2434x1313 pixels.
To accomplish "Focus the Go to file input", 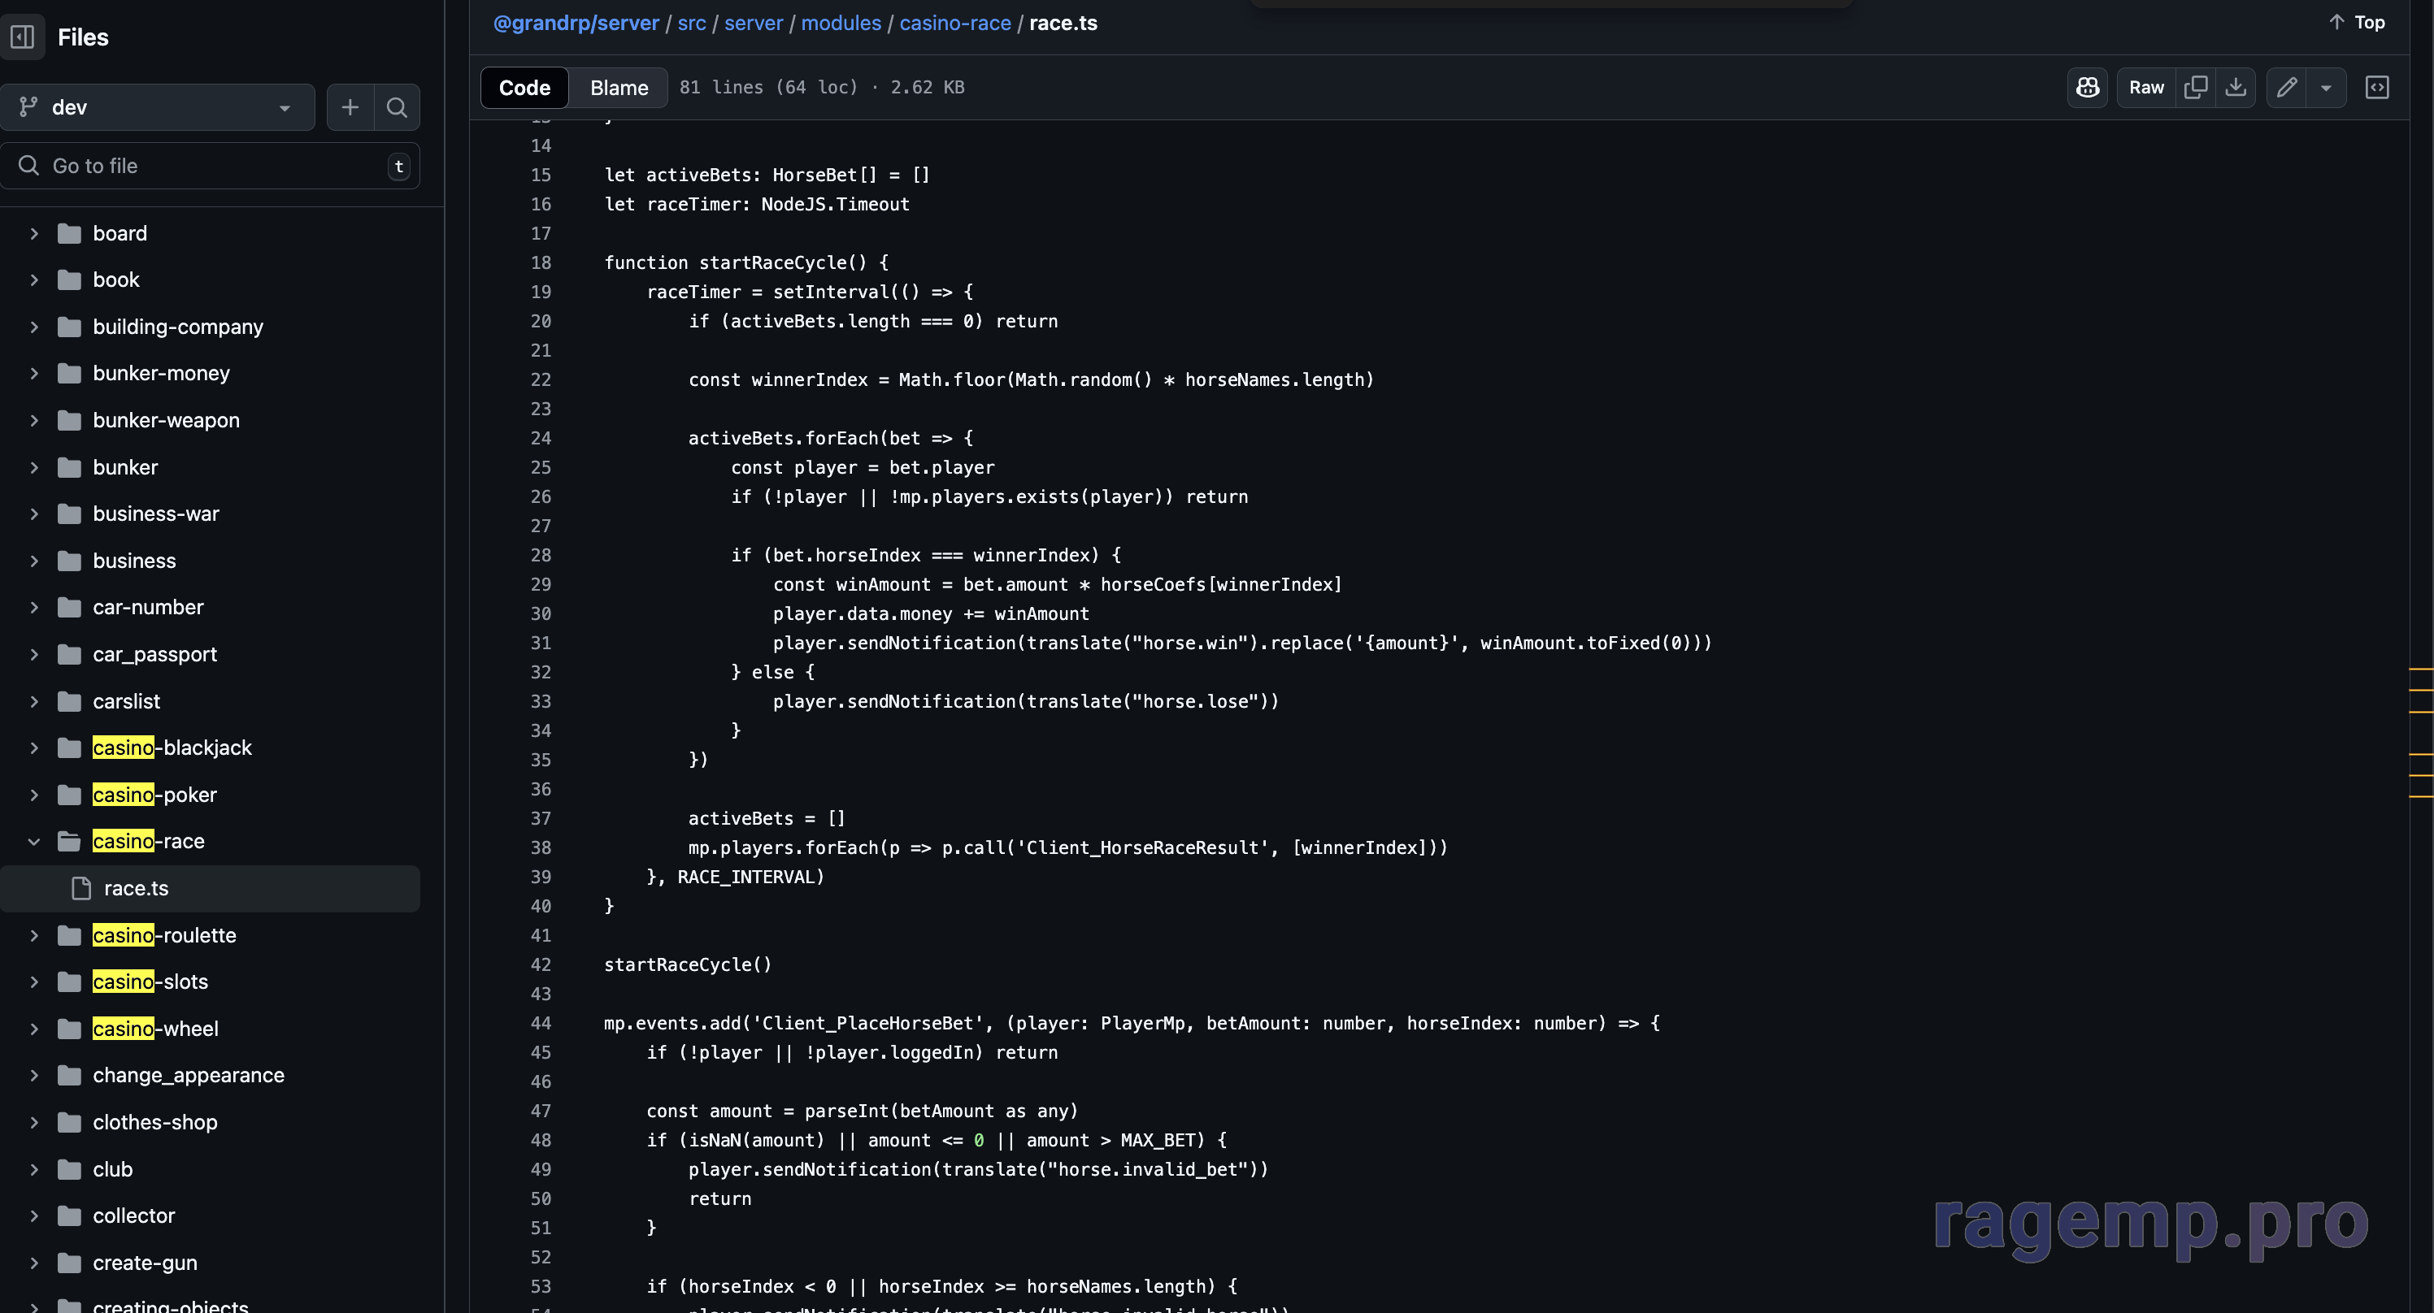I will tap(210, 167).
